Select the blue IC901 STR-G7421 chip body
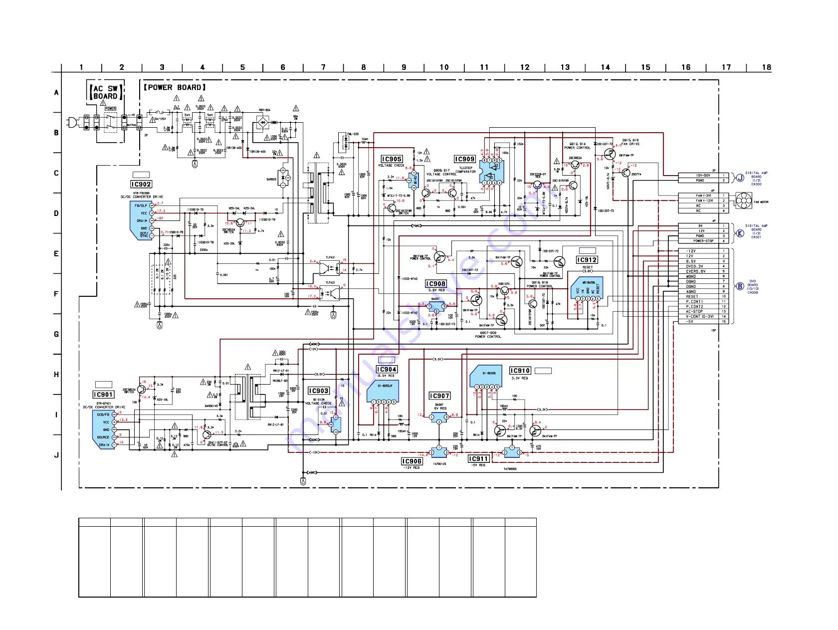The height and width of the screenshot is (630, 838). (104, 429)
